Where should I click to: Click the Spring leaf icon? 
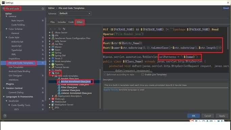tap(53, 52)
